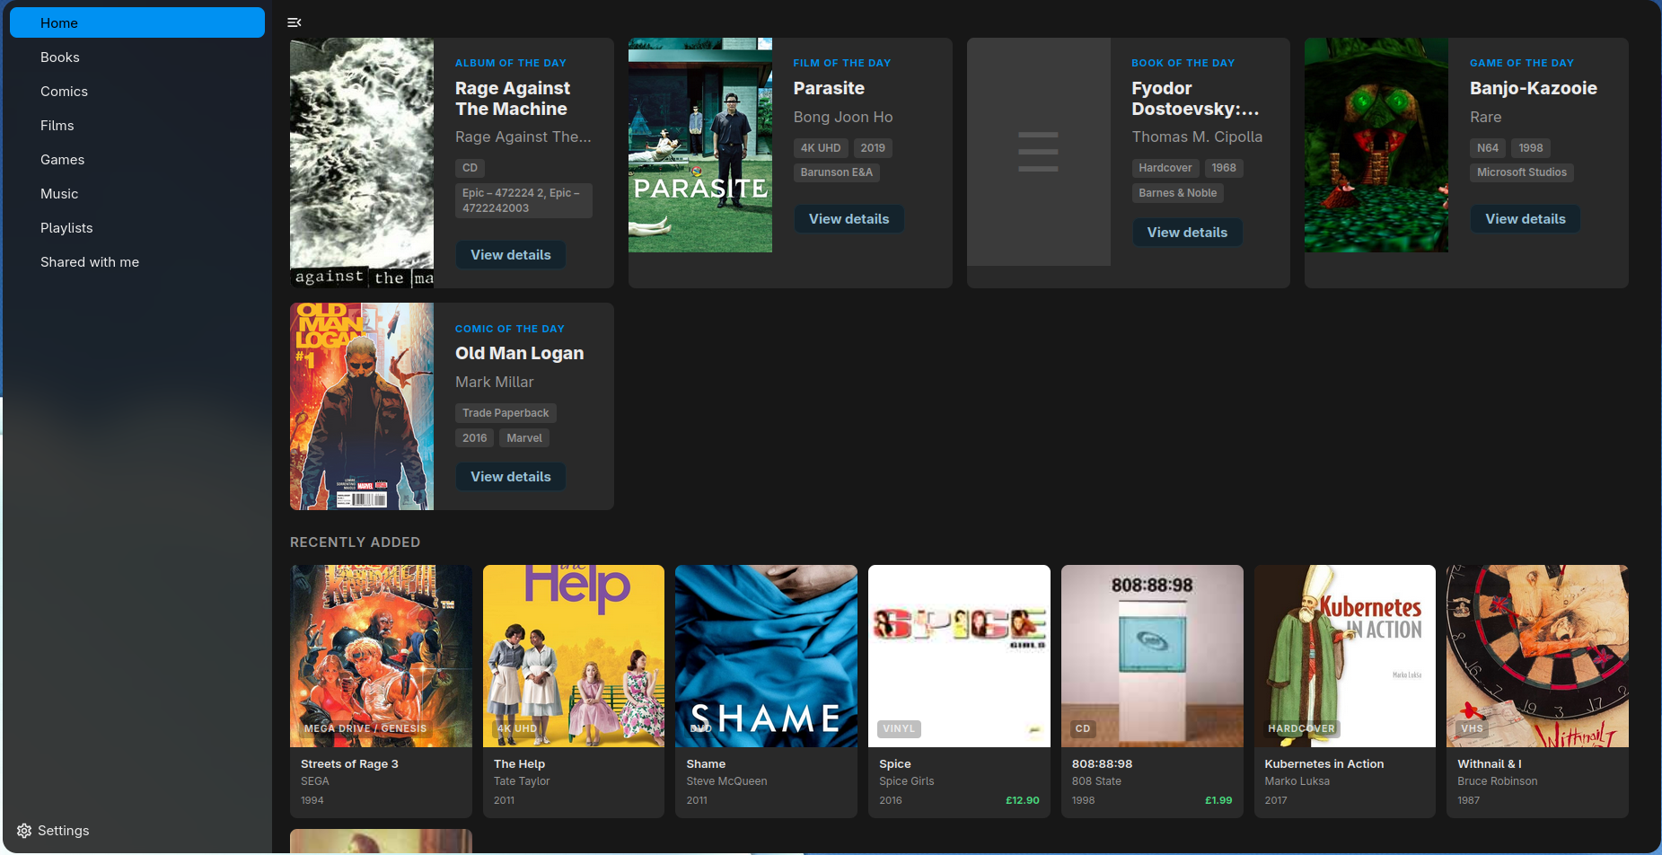
Task: Open the Music library
Action: pos(137,193)
